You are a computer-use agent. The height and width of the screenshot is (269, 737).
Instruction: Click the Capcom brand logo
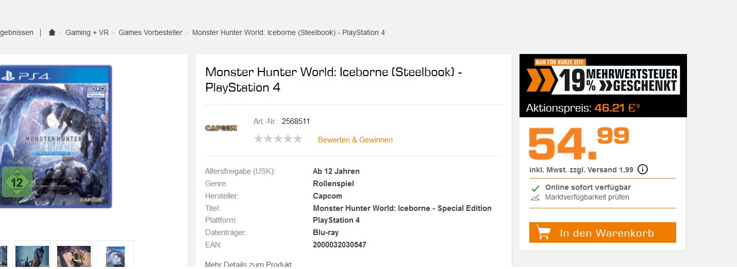pos(221,128)
